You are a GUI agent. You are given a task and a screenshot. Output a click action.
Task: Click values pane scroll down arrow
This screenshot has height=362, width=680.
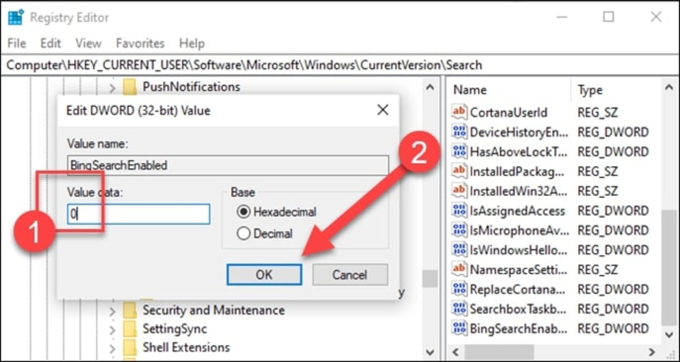point(669,334)
